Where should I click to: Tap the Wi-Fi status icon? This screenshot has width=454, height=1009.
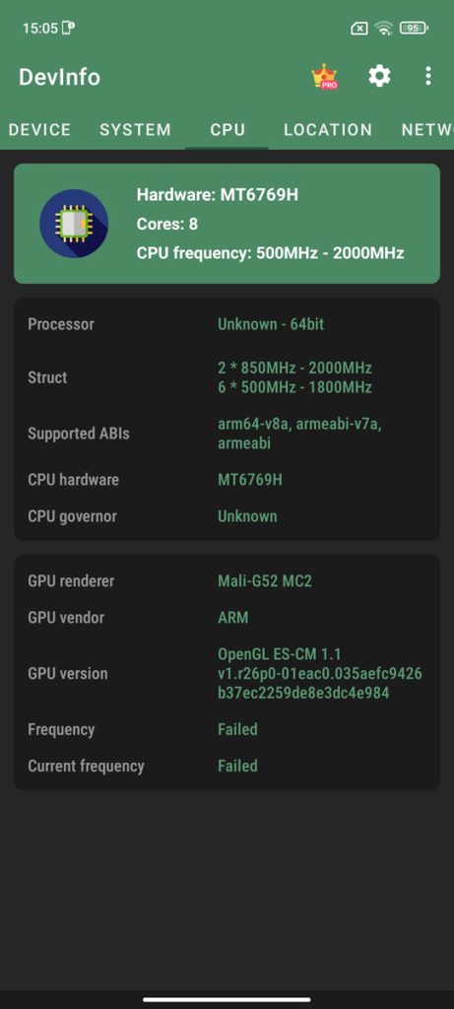[384, 28]
